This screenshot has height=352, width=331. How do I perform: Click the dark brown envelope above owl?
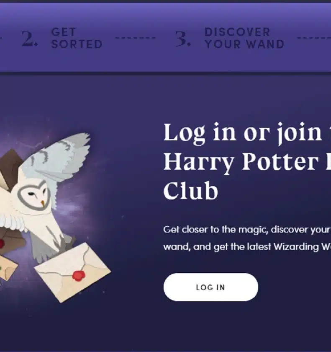[10, 166]
